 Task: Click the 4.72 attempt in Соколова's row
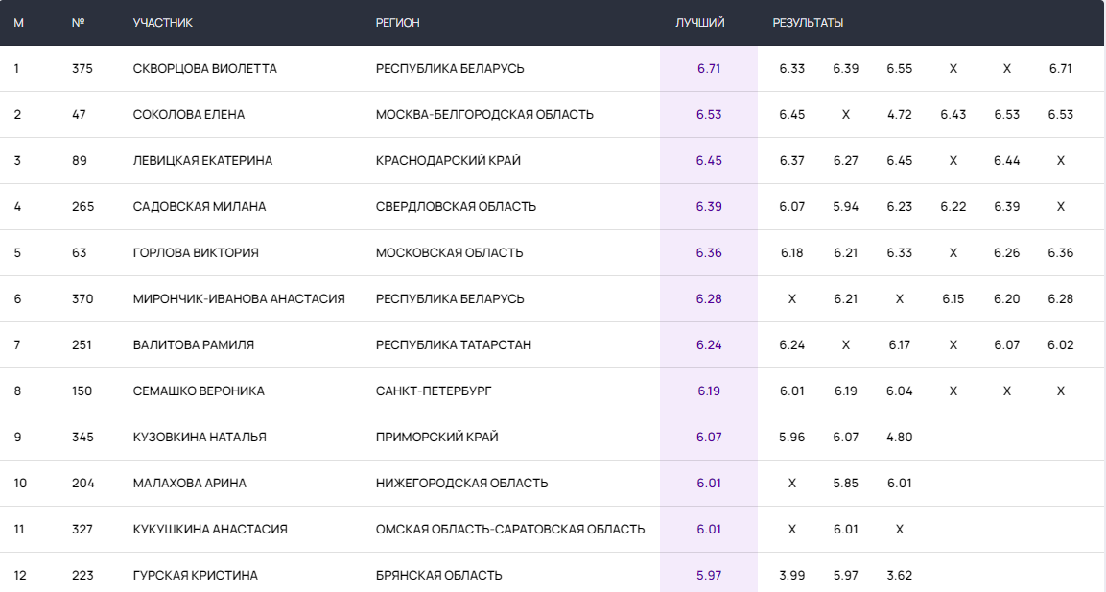899,115
